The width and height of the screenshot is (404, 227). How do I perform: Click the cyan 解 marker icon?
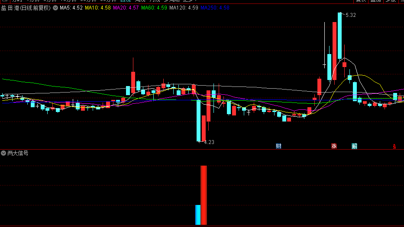click(355, 146)
